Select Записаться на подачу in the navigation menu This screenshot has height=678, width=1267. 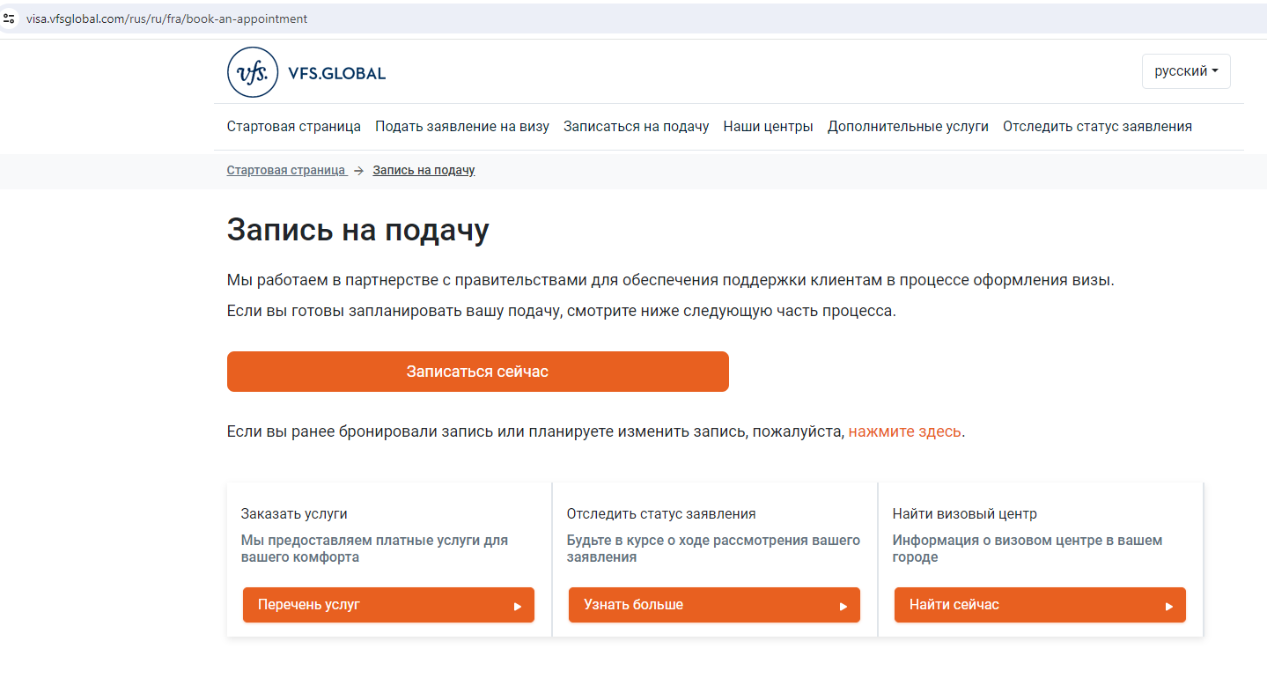[x=636, y=126]
